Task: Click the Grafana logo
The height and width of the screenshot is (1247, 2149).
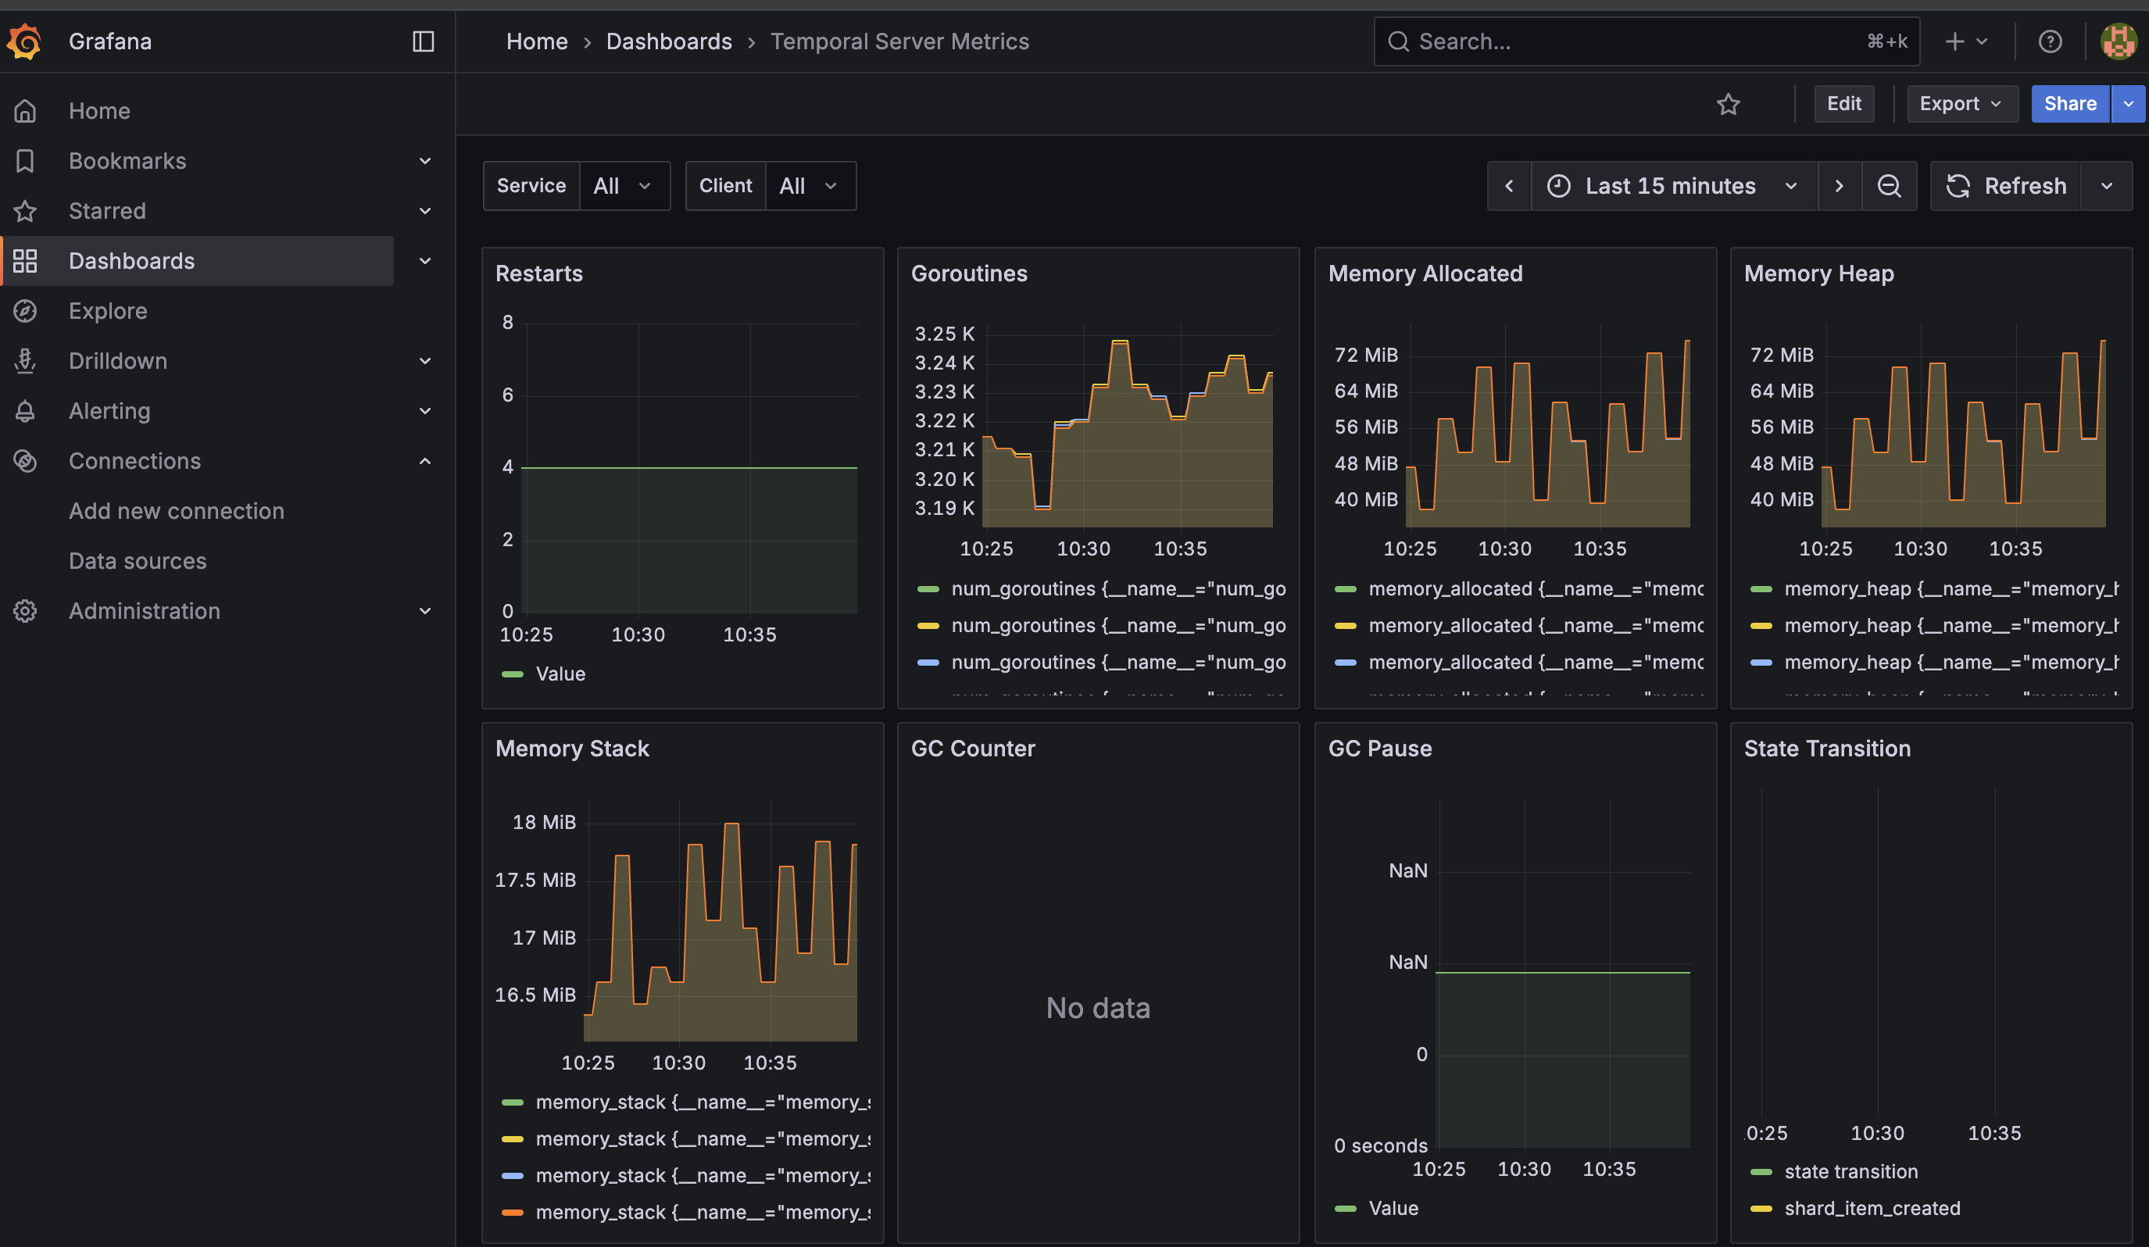Action: (24, 41)
